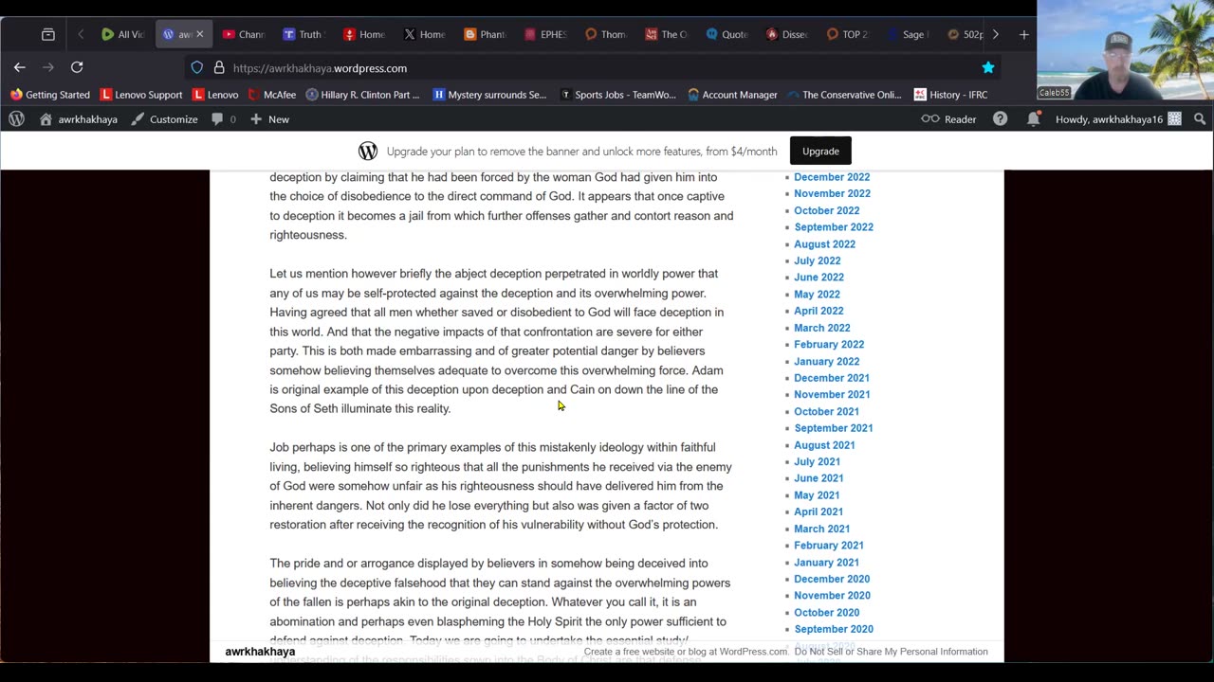The image size is (1214, 682).
Task: Switch to the EPHES tab
Action: click(544, 34)
